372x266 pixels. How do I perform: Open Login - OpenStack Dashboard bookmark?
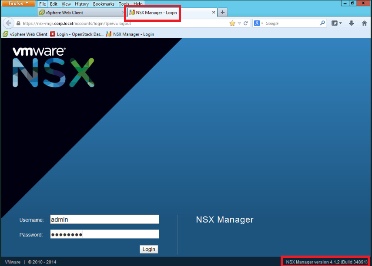77,34
